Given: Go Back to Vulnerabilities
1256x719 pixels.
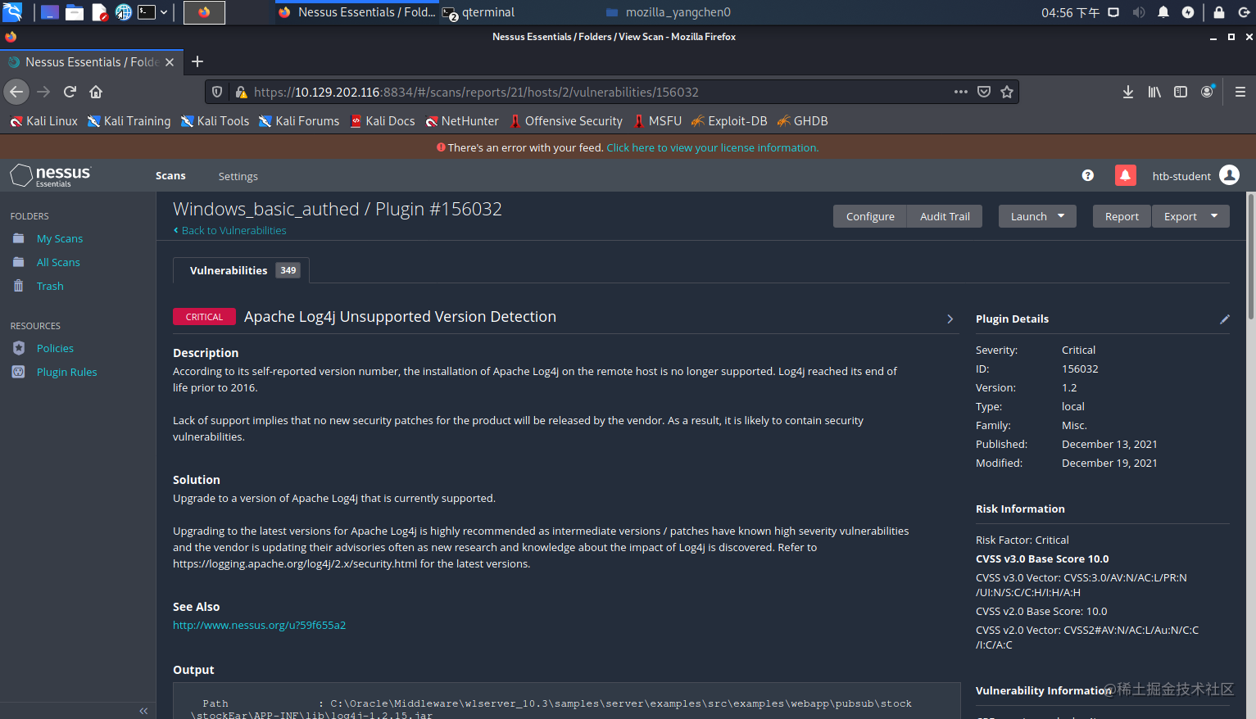Looking at the screenshot, I should tap(230, 230).
